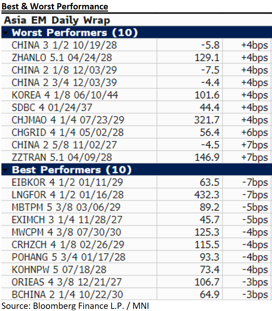272x311 pixels.
Task: Open the Best & Worst Performance heading
Action: (54, 6)
